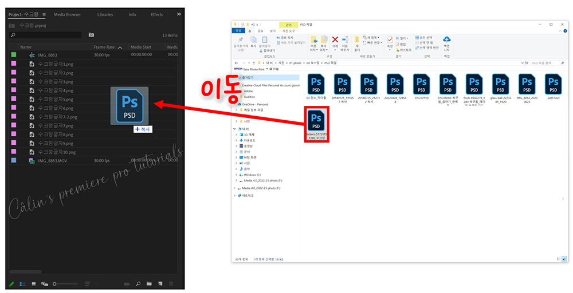Click Clear trash icon in Project panel
573x293 pixels.
pyautogui.click(x=171, y=283)
